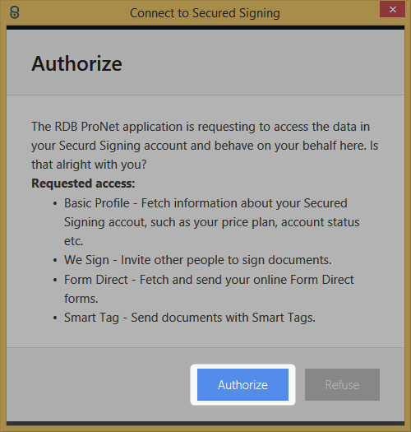
Task: Authorize RDB ProNet access
Action: (x=242, y=384)
